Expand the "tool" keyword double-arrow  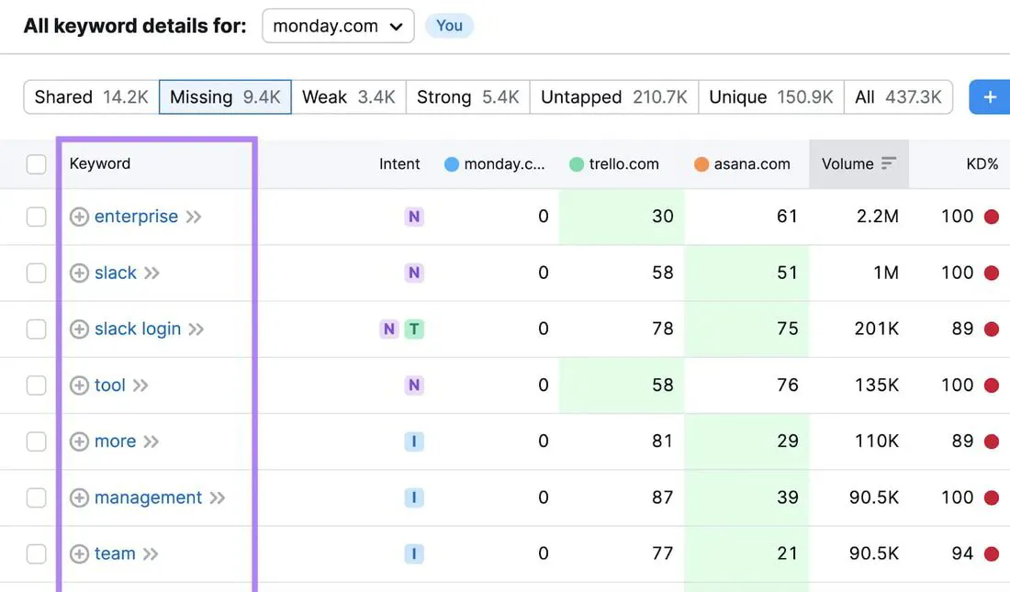pyautogui.click(x=139, y=385)
